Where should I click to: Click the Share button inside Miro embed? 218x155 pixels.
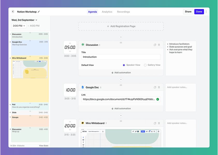(143, 131)
